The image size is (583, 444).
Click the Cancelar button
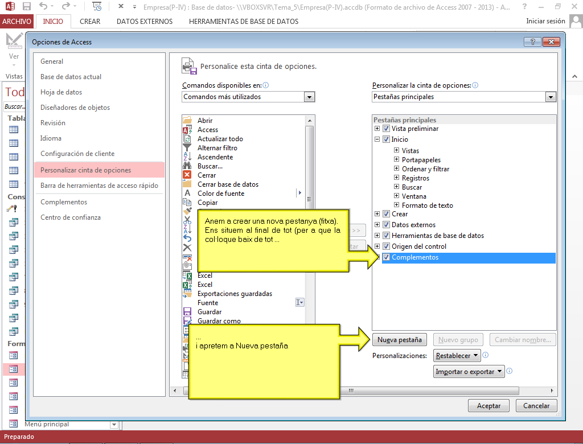click(536, 406)
